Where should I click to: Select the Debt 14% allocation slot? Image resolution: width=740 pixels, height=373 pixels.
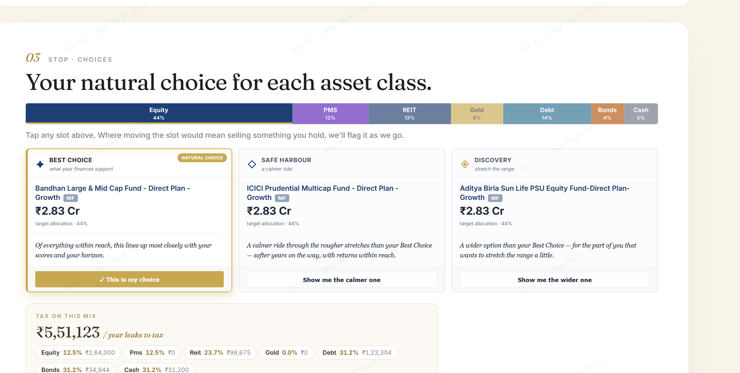coord(547,114)
